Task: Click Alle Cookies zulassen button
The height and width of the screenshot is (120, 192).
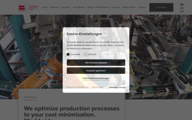Action: 96,63
